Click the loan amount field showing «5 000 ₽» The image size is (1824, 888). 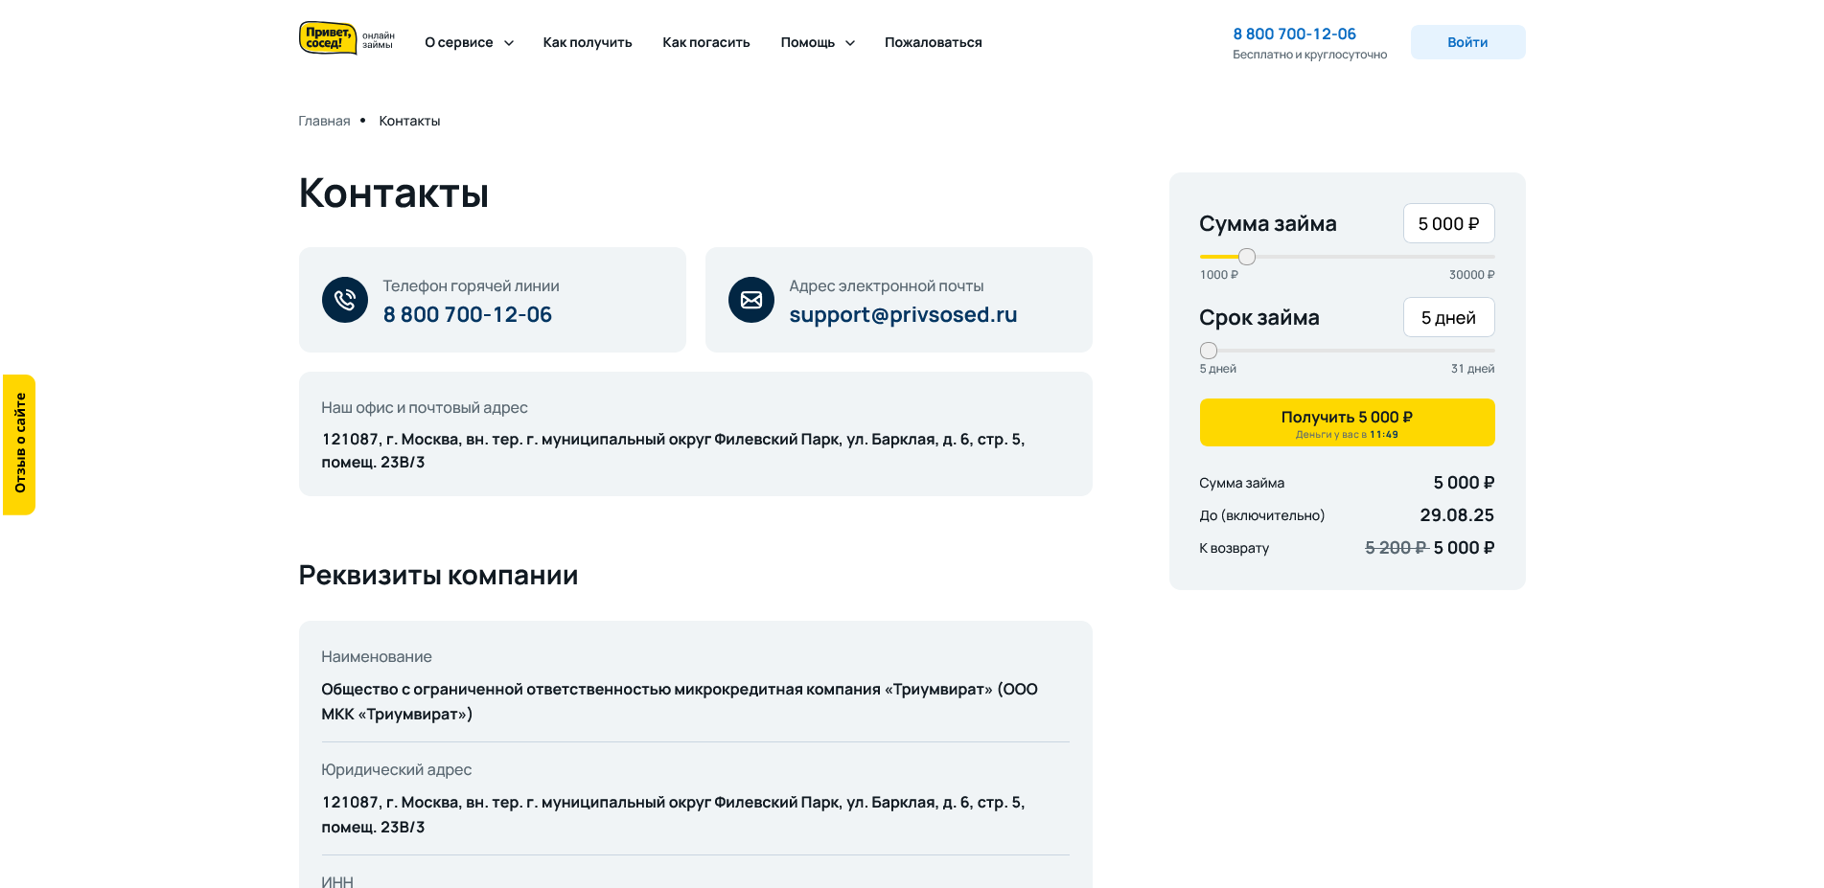click(1448, 223)
